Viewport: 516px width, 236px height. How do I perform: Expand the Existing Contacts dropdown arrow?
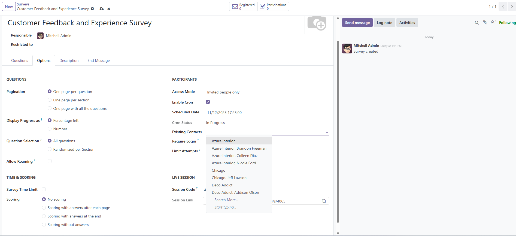tap(327, 133)
